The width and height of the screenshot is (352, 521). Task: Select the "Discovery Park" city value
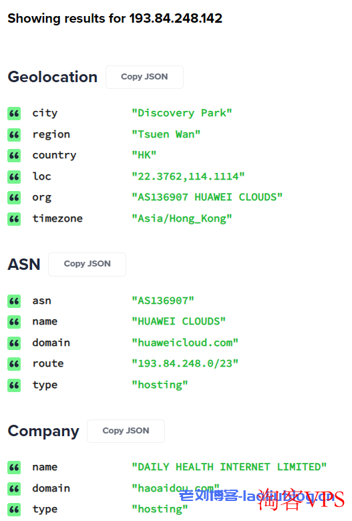click(182, 114)
